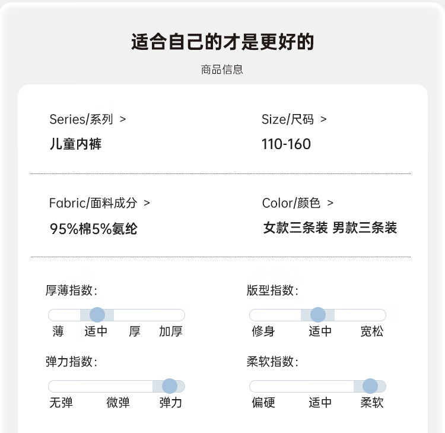Select the 加厚 thickness label
This screenshot has height=433, width=445.
point(171,331)
